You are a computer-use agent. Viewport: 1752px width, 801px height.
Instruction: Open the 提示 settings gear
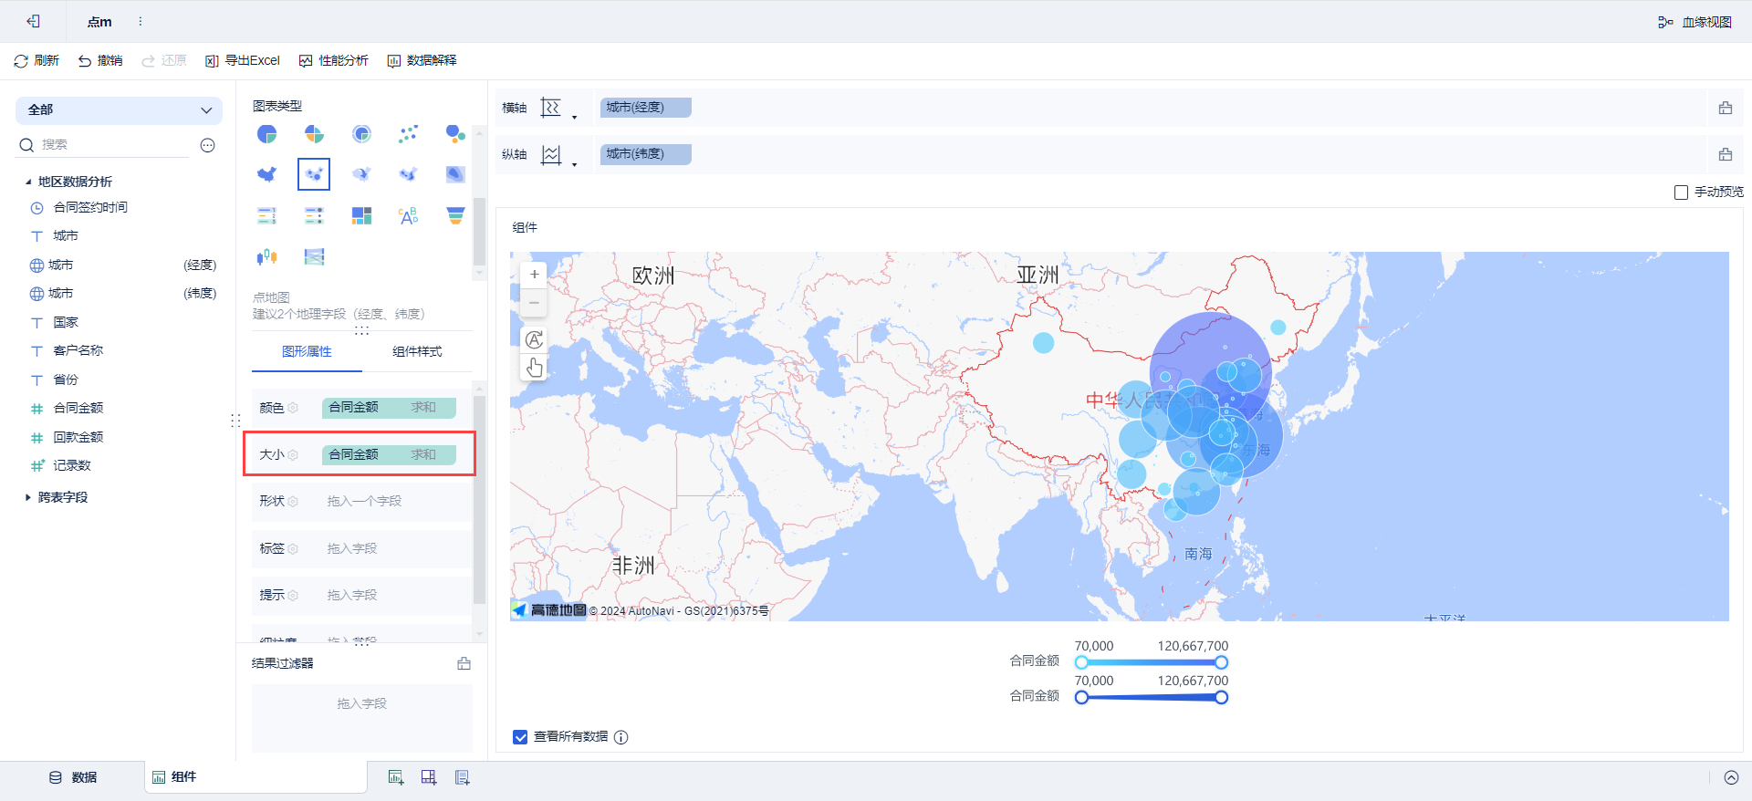tap(293, 595)
